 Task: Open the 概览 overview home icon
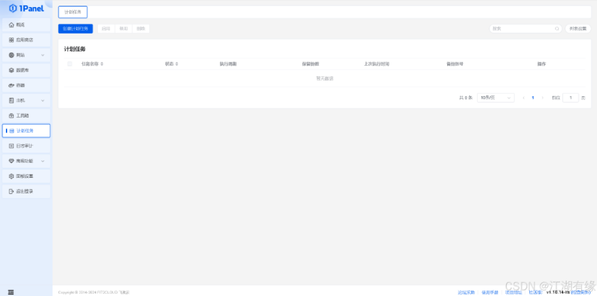(11, 25)
